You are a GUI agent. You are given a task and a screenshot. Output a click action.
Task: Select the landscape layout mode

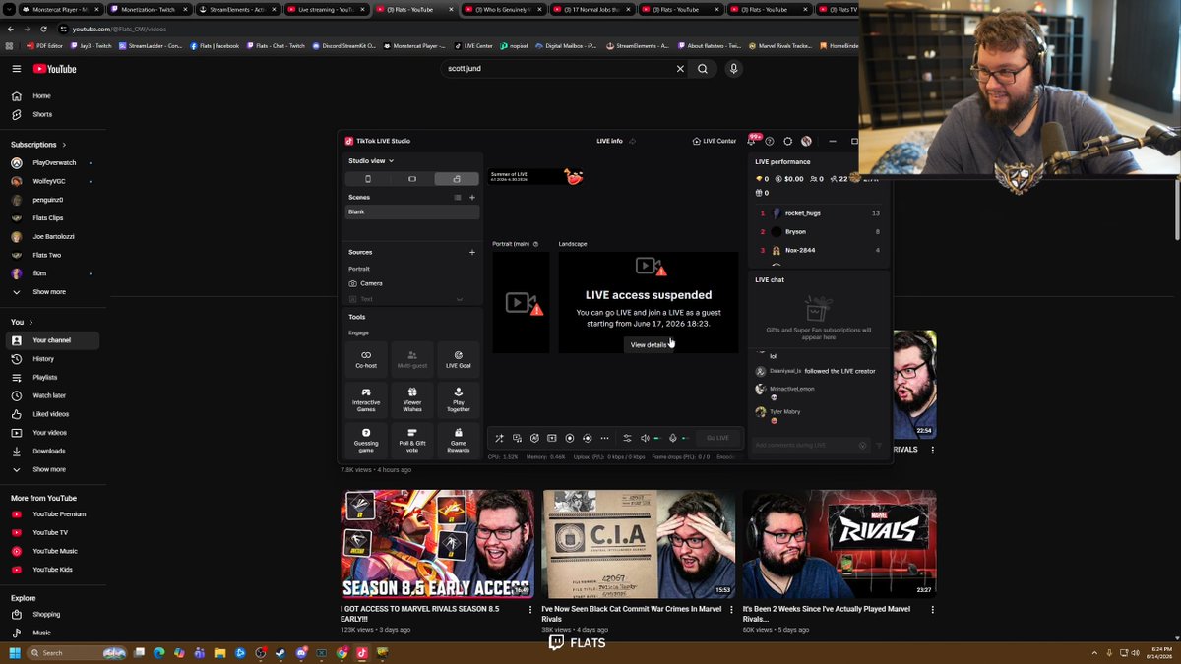[412, 179]
